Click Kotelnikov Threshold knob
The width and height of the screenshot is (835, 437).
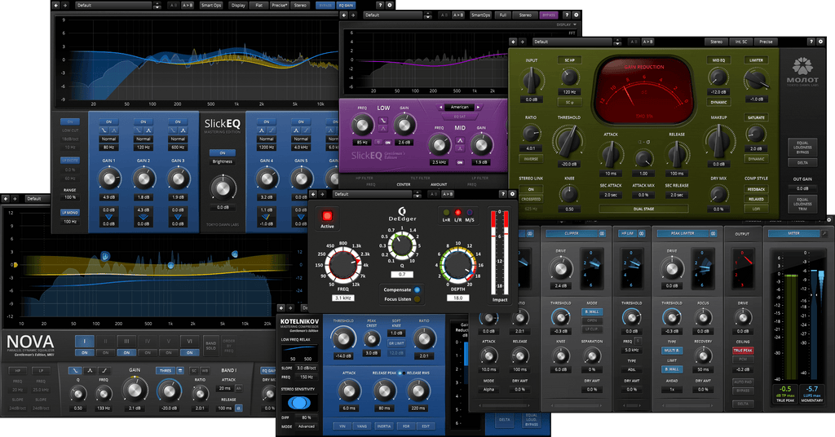pos(343,338)
